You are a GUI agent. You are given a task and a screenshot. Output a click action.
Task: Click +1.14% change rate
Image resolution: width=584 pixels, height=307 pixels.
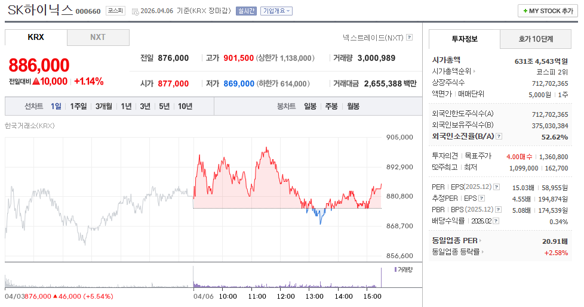(x=88, y=82)
